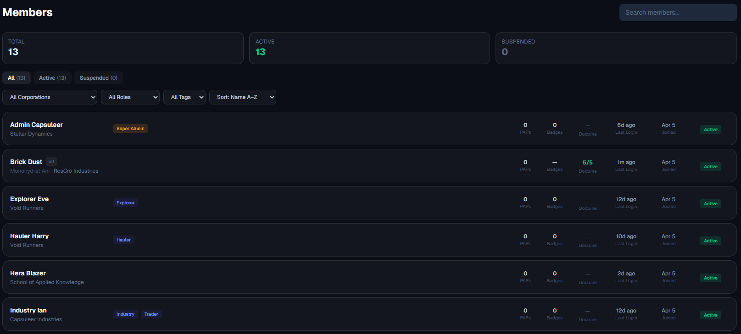
Task: Click 6d ago last login for Admin Capsuleer
Action: (x=626, y=125)
